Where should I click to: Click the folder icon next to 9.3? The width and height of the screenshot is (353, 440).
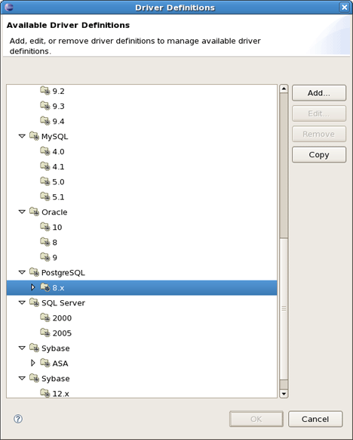click(x=45, y=106)
